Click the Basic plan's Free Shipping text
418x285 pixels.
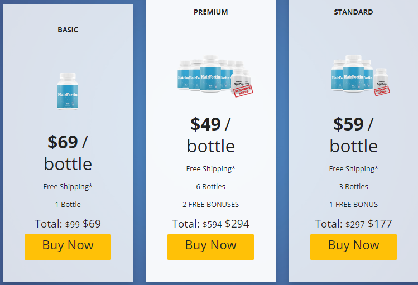pyautogui.click(x=68, y=187)
